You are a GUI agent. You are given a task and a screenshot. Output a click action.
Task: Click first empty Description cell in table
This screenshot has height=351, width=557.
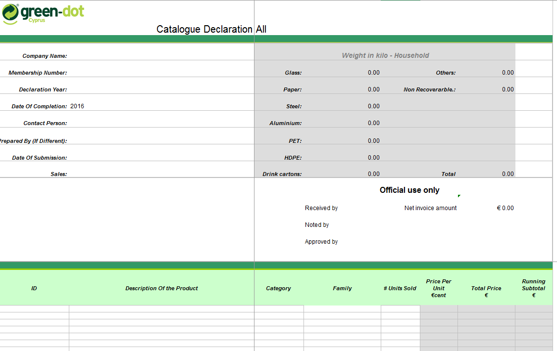161,309
